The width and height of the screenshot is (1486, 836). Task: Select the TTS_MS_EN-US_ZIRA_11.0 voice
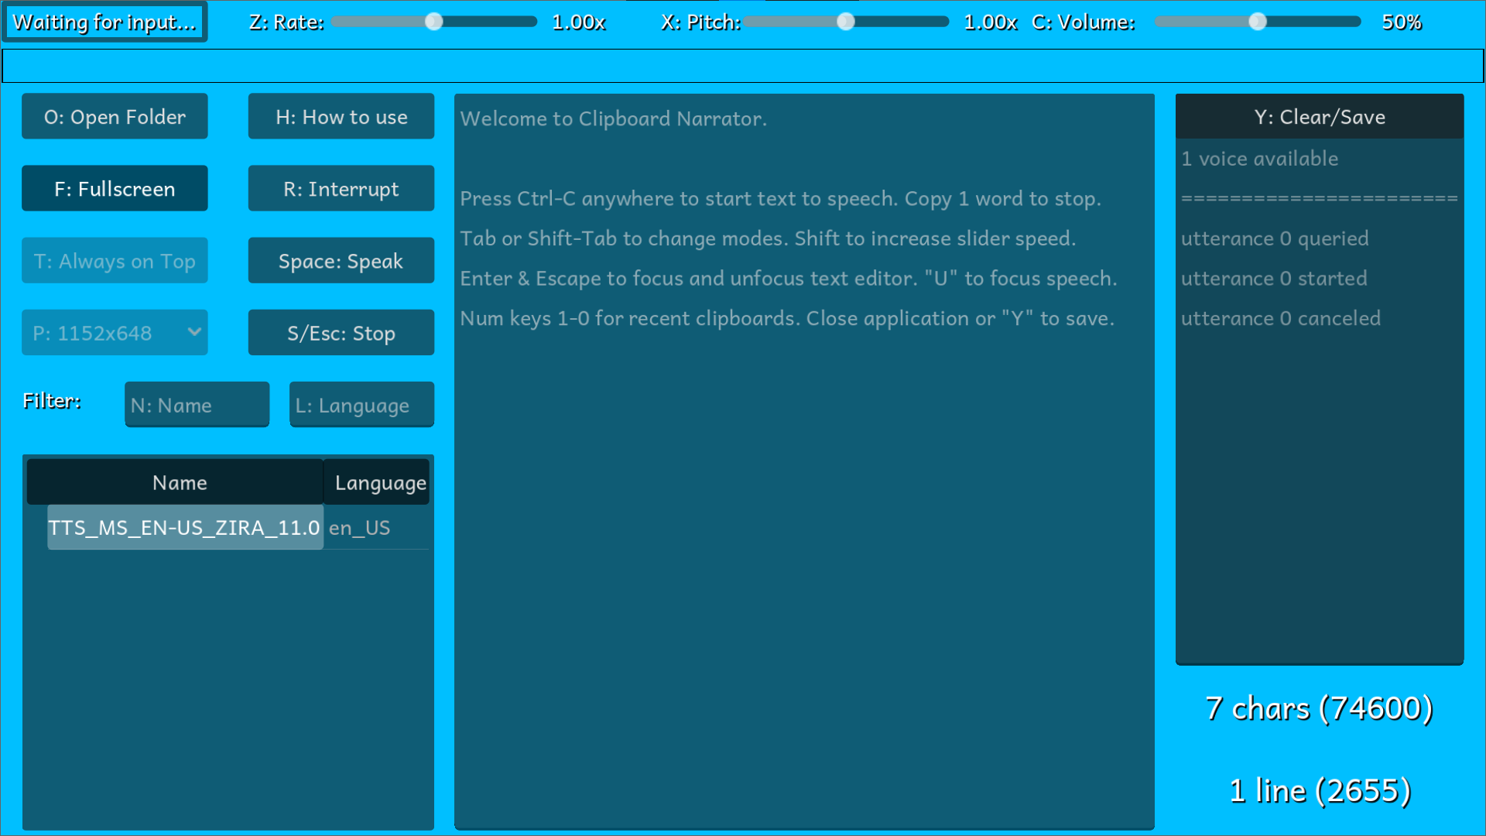184,528
